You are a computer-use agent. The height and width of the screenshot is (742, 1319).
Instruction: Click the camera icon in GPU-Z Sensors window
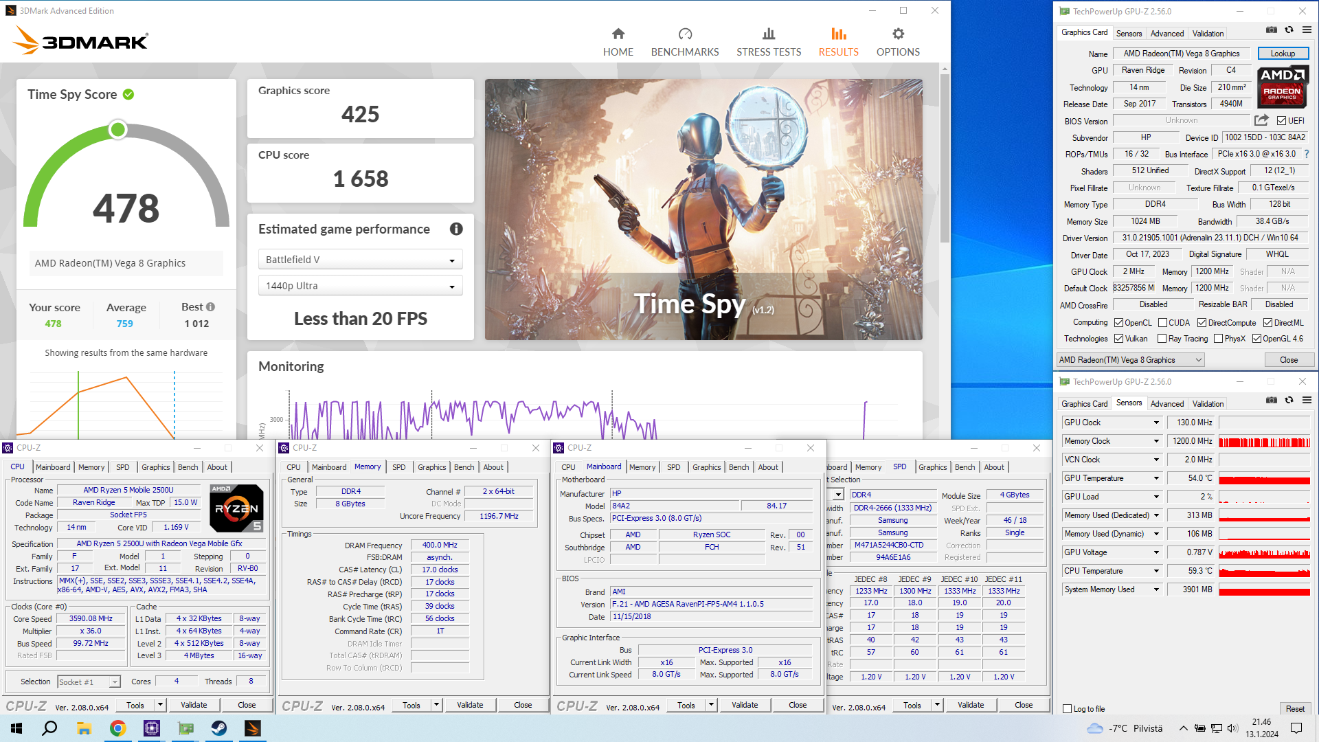coord(1272,400)
